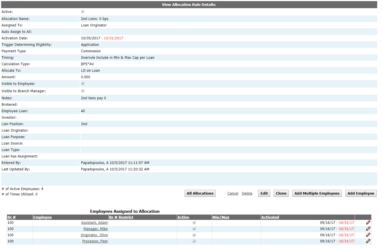Toggle Active checkbox for Processor, Pam
382x248 pixels.
194,241
